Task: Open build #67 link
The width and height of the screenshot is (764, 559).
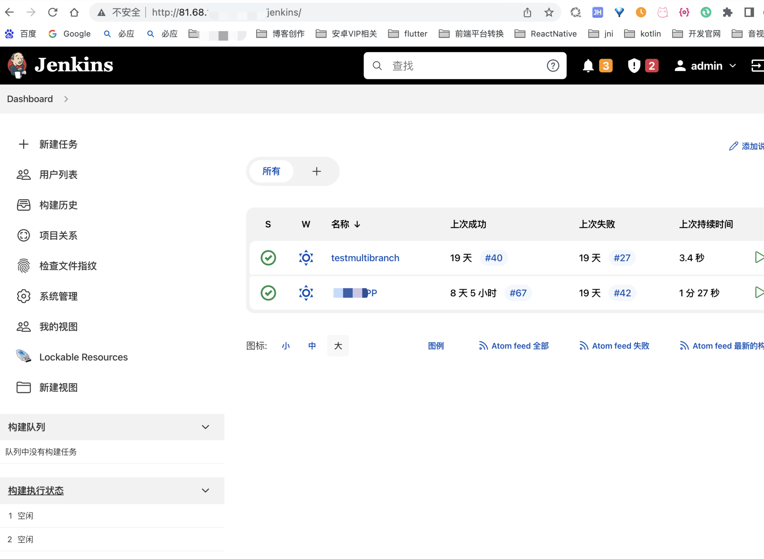Action: pos(518,293)
